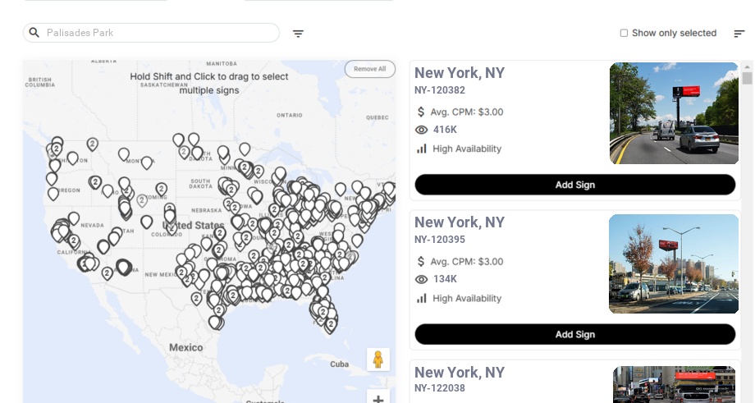Viewport: 755px width, 403px height.
Task: Click the availability bars icon for NY-120395
Action: click(x=422, y=298)
